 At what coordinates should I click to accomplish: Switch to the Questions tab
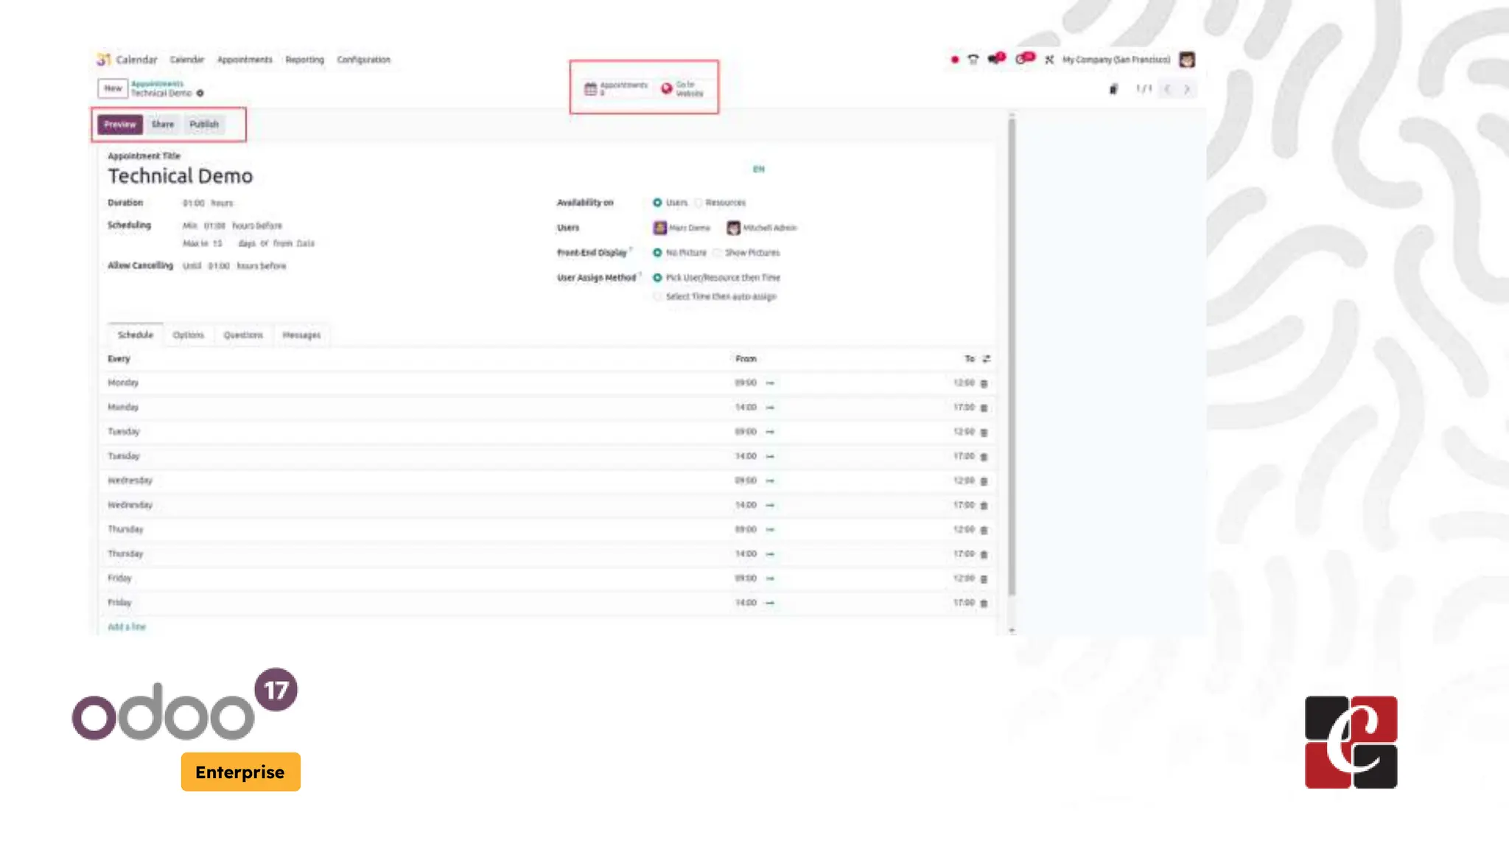click(242, 335)
